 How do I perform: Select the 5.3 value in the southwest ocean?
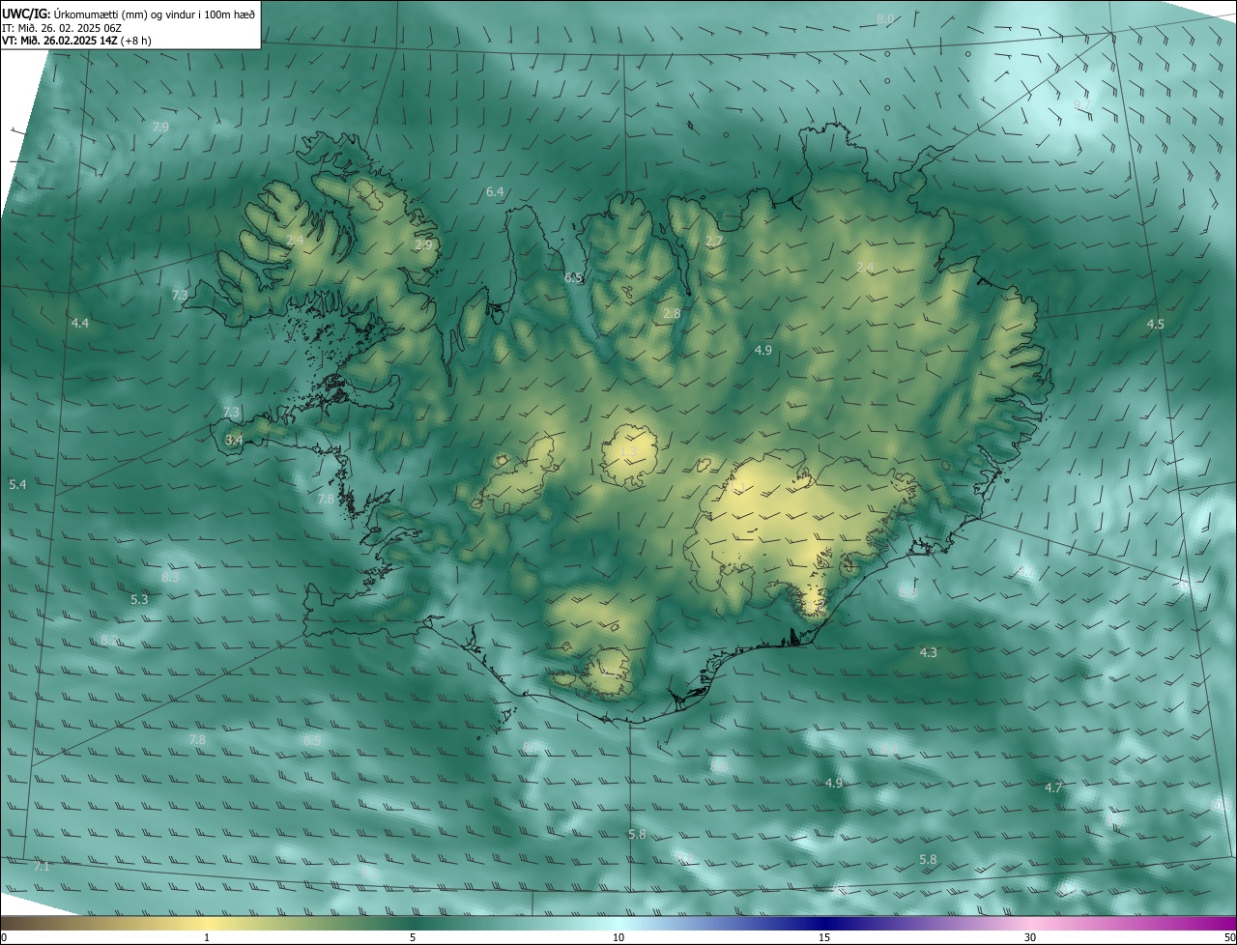tap(139, 599)
